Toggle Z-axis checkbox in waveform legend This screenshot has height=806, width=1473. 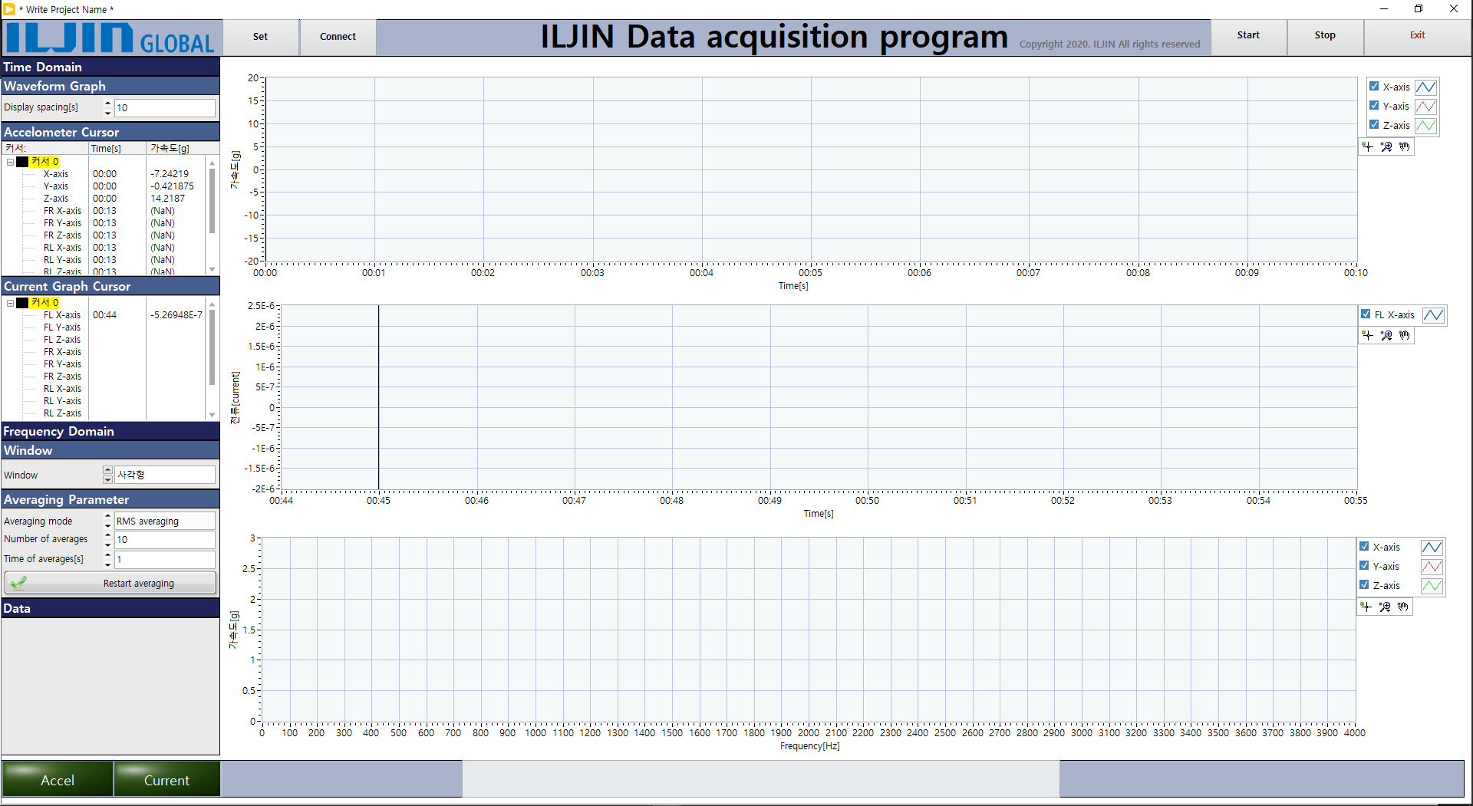[x=1374, y=125]
